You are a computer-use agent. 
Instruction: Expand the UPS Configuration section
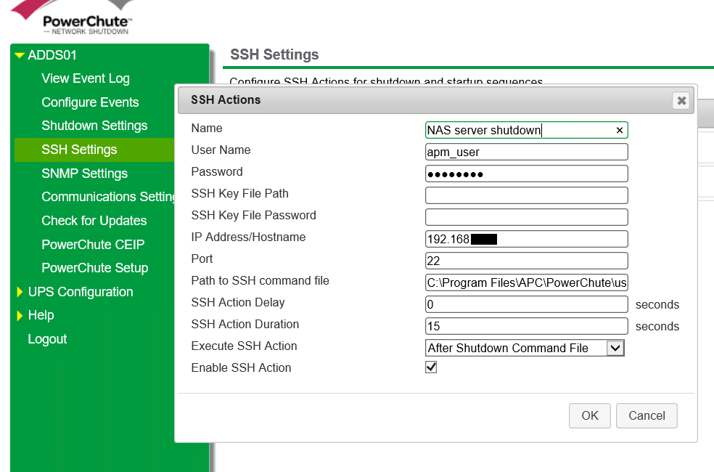click(20, 292)
